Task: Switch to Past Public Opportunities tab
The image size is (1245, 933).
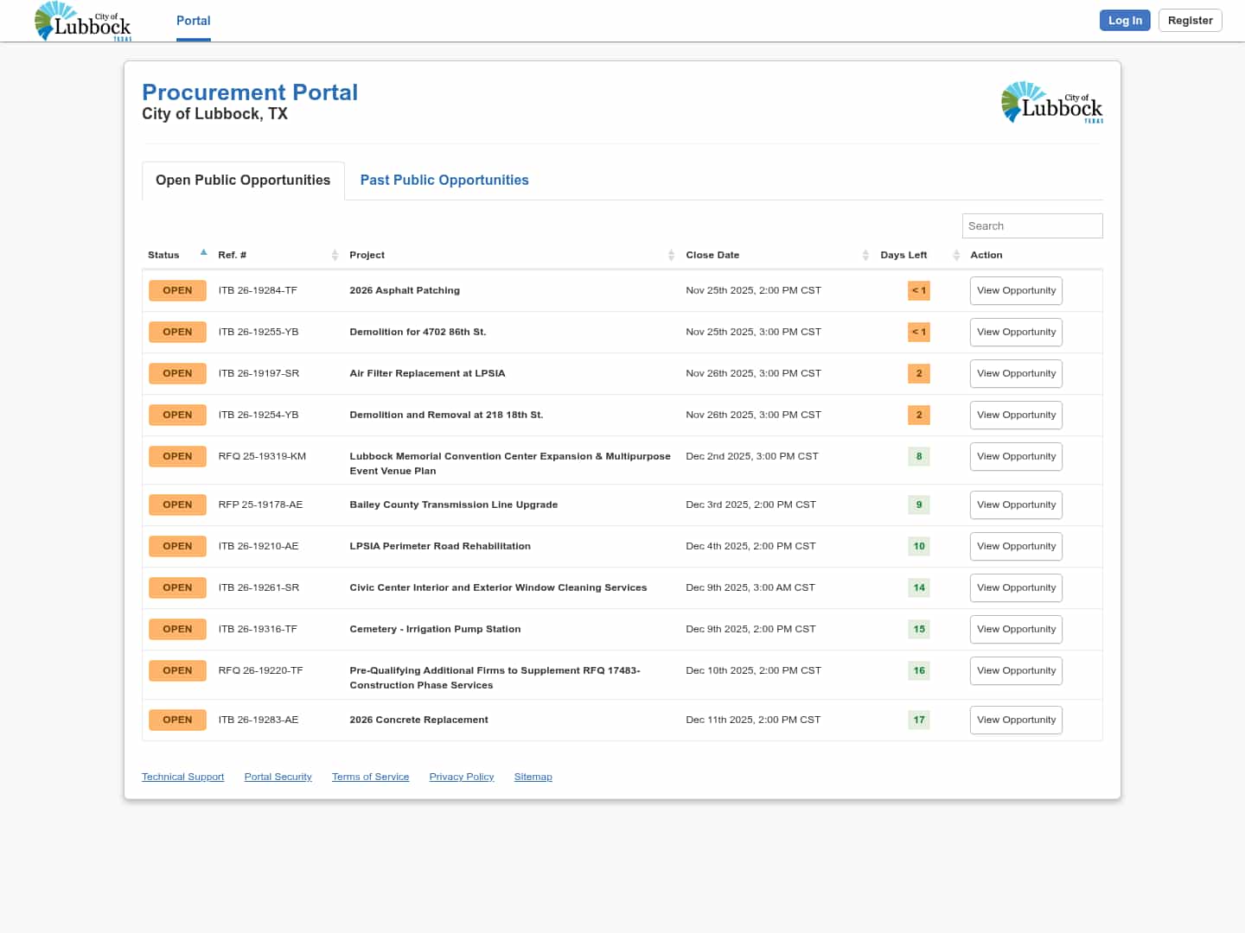Action: [444, 181]
